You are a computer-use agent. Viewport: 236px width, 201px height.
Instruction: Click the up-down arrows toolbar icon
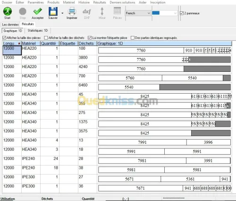click(102, 11)
